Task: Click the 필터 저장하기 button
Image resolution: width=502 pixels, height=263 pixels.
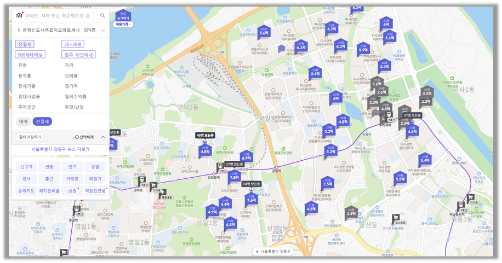Action: [30, 137]
